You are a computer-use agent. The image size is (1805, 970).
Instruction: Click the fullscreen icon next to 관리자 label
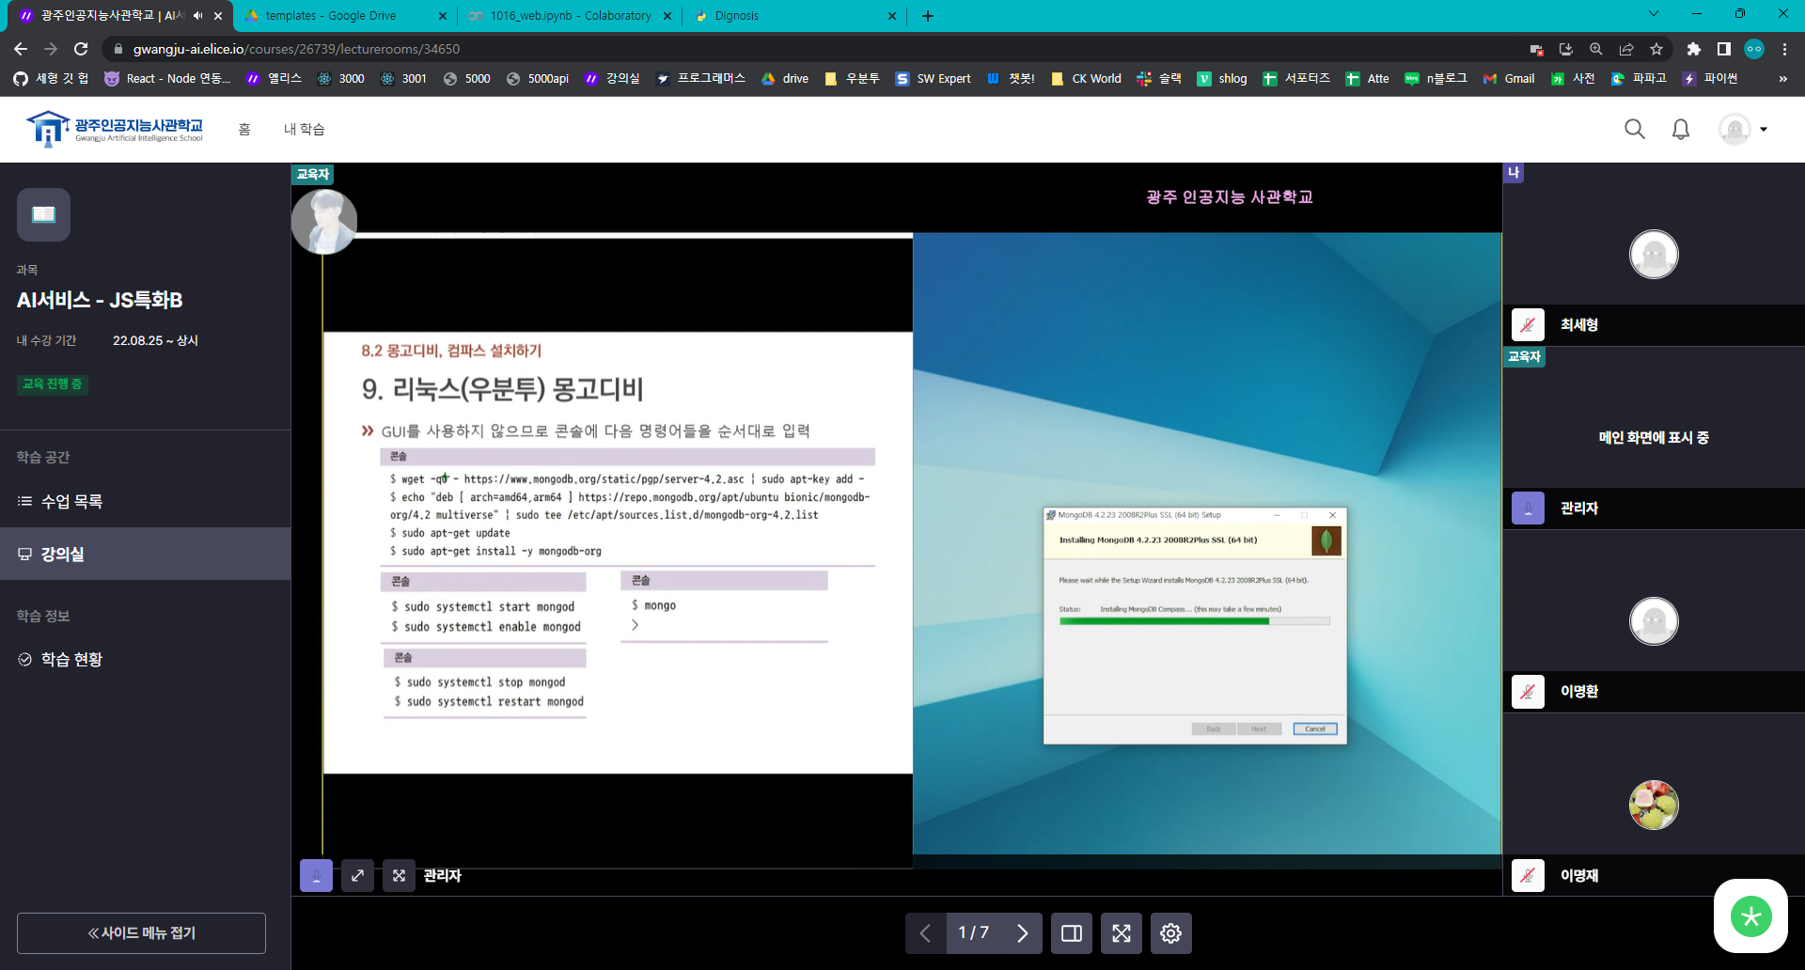(399, 875)
